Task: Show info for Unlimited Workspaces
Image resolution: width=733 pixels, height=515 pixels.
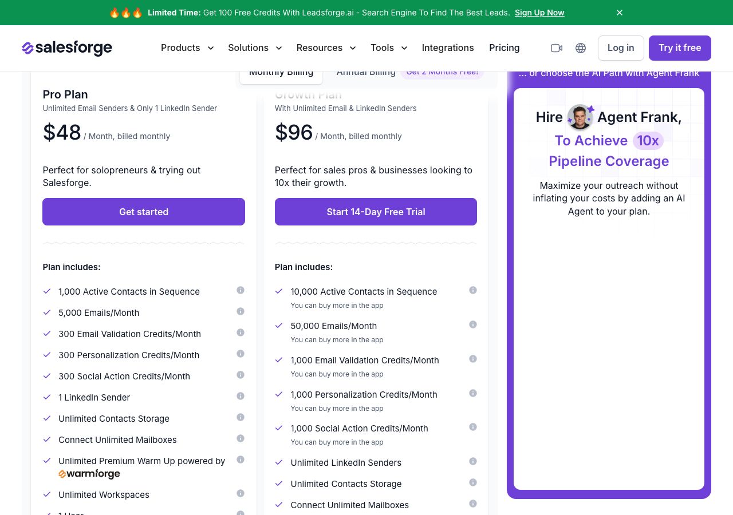Action: (241, 493)
